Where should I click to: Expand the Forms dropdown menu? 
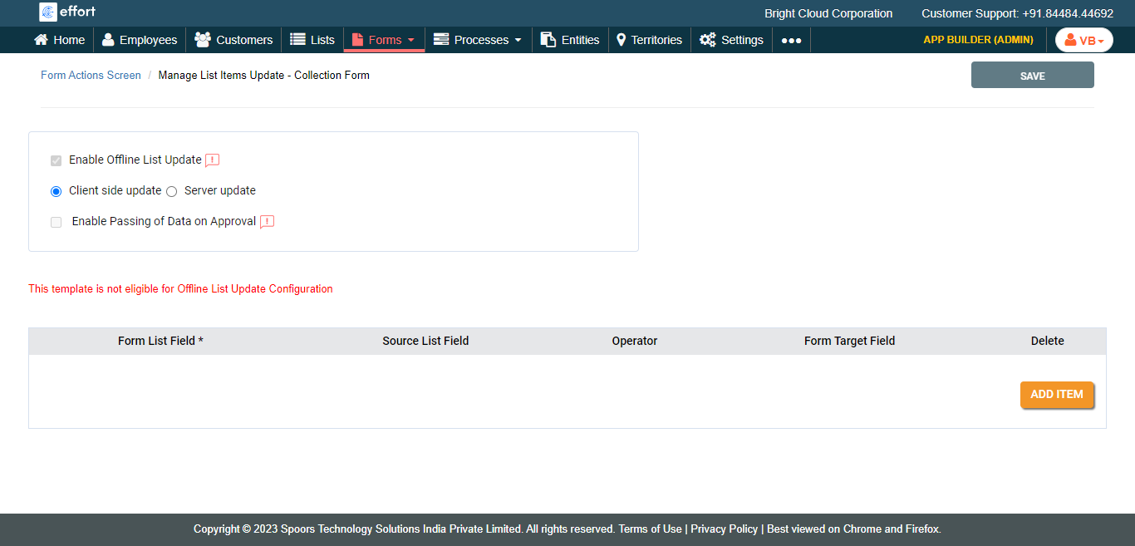(384, 40)
